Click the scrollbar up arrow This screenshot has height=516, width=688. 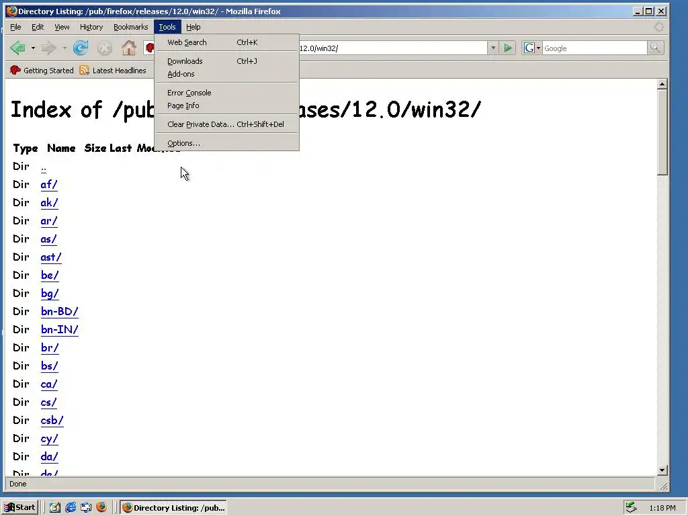[x=662, y=84]
